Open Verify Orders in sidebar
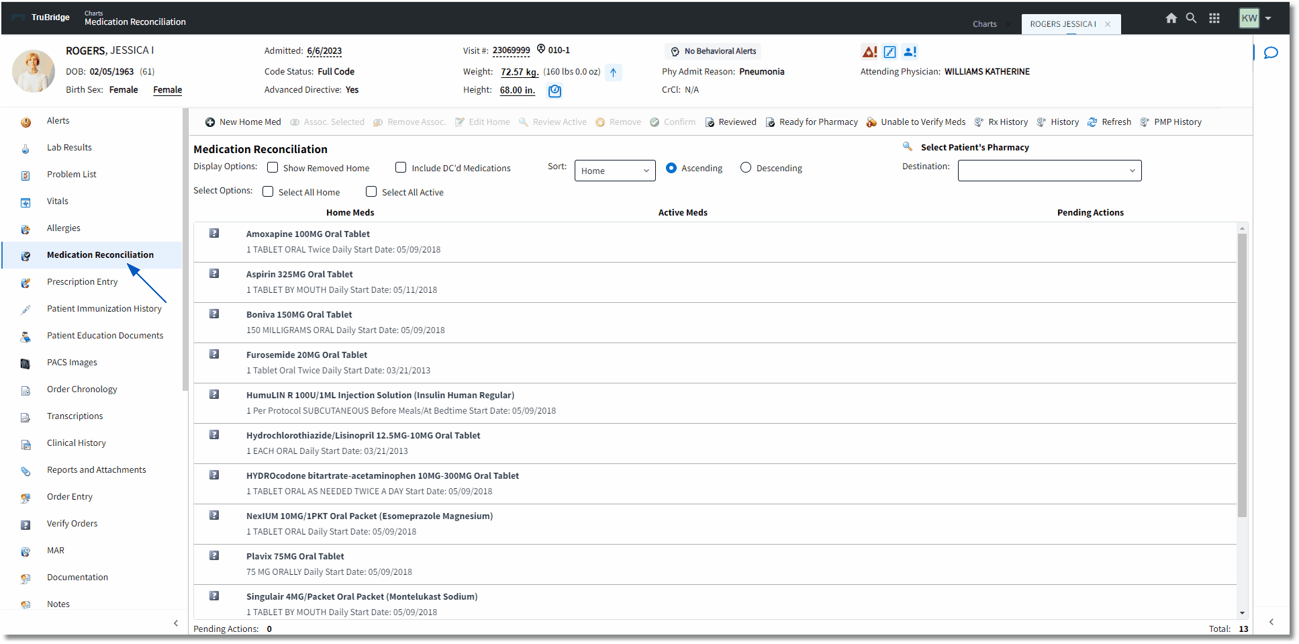The width and height of the screenshot is (1299, 644). point(73,524)
